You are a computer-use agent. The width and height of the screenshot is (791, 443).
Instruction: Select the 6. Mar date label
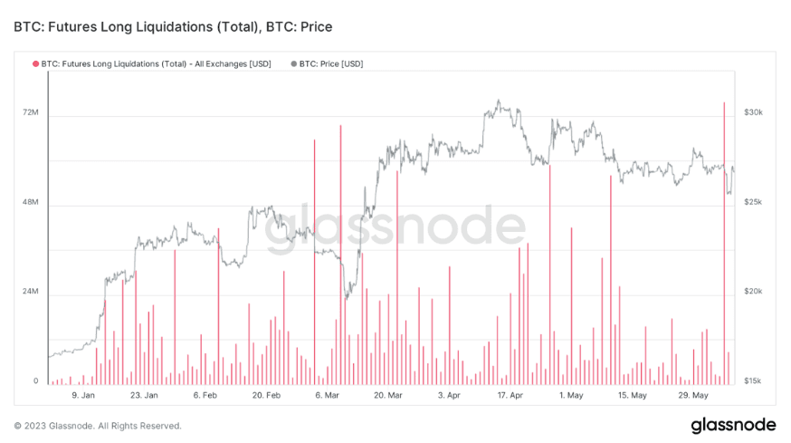click(x=327, y=395)
